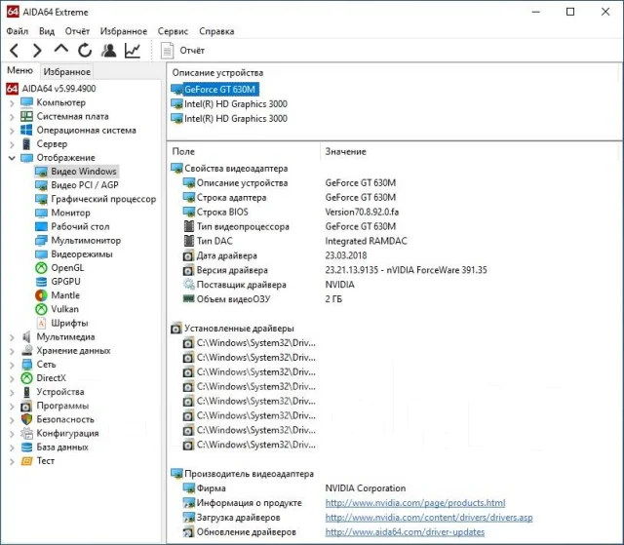
Task: Open the graph chart toolbar icon
Action: [x=133, y=51]
